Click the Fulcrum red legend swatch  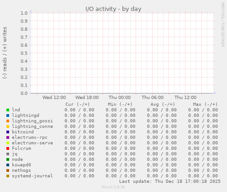[8, 148]
